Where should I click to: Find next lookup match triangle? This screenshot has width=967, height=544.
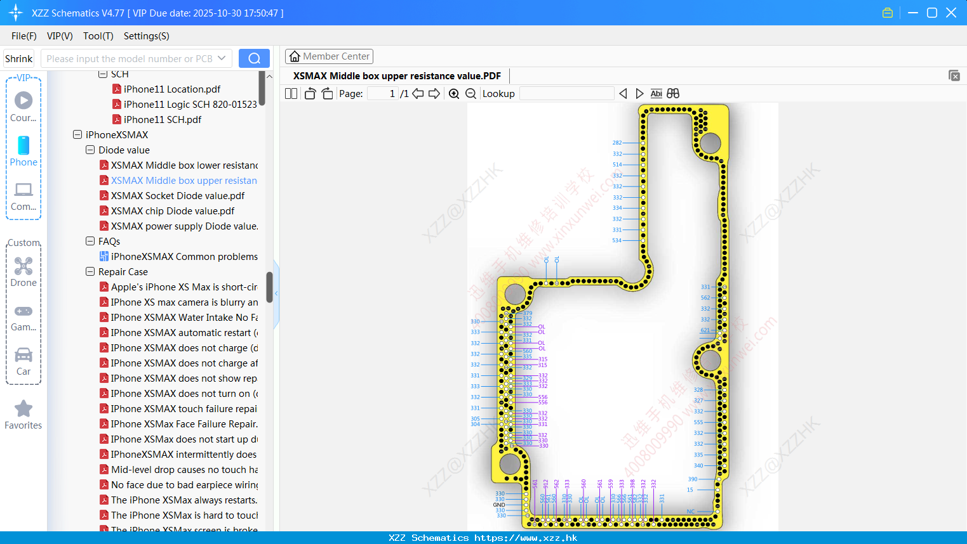pos(639,94)
